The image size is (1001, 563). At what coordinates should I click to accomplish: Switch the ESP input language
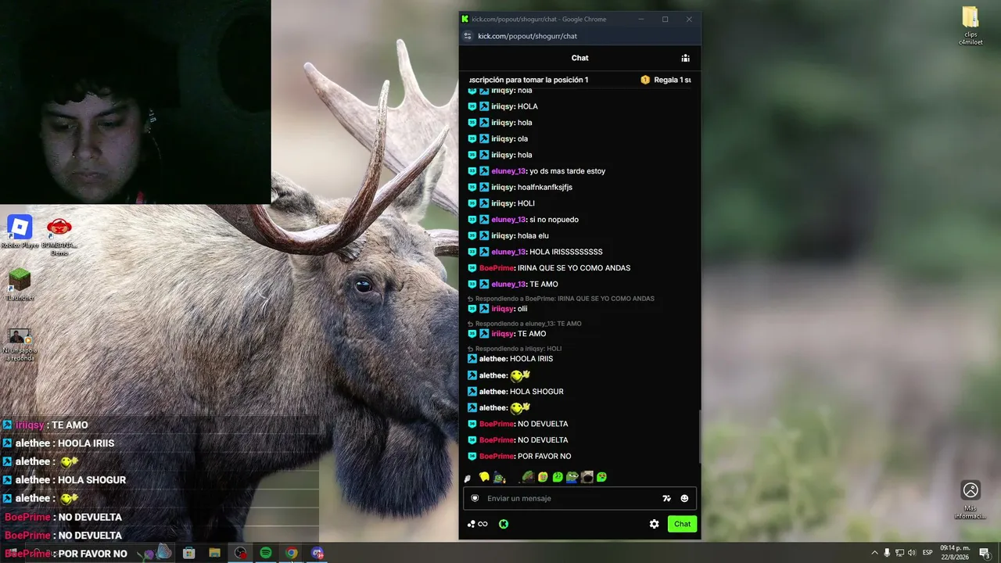[x=927, y=553]
